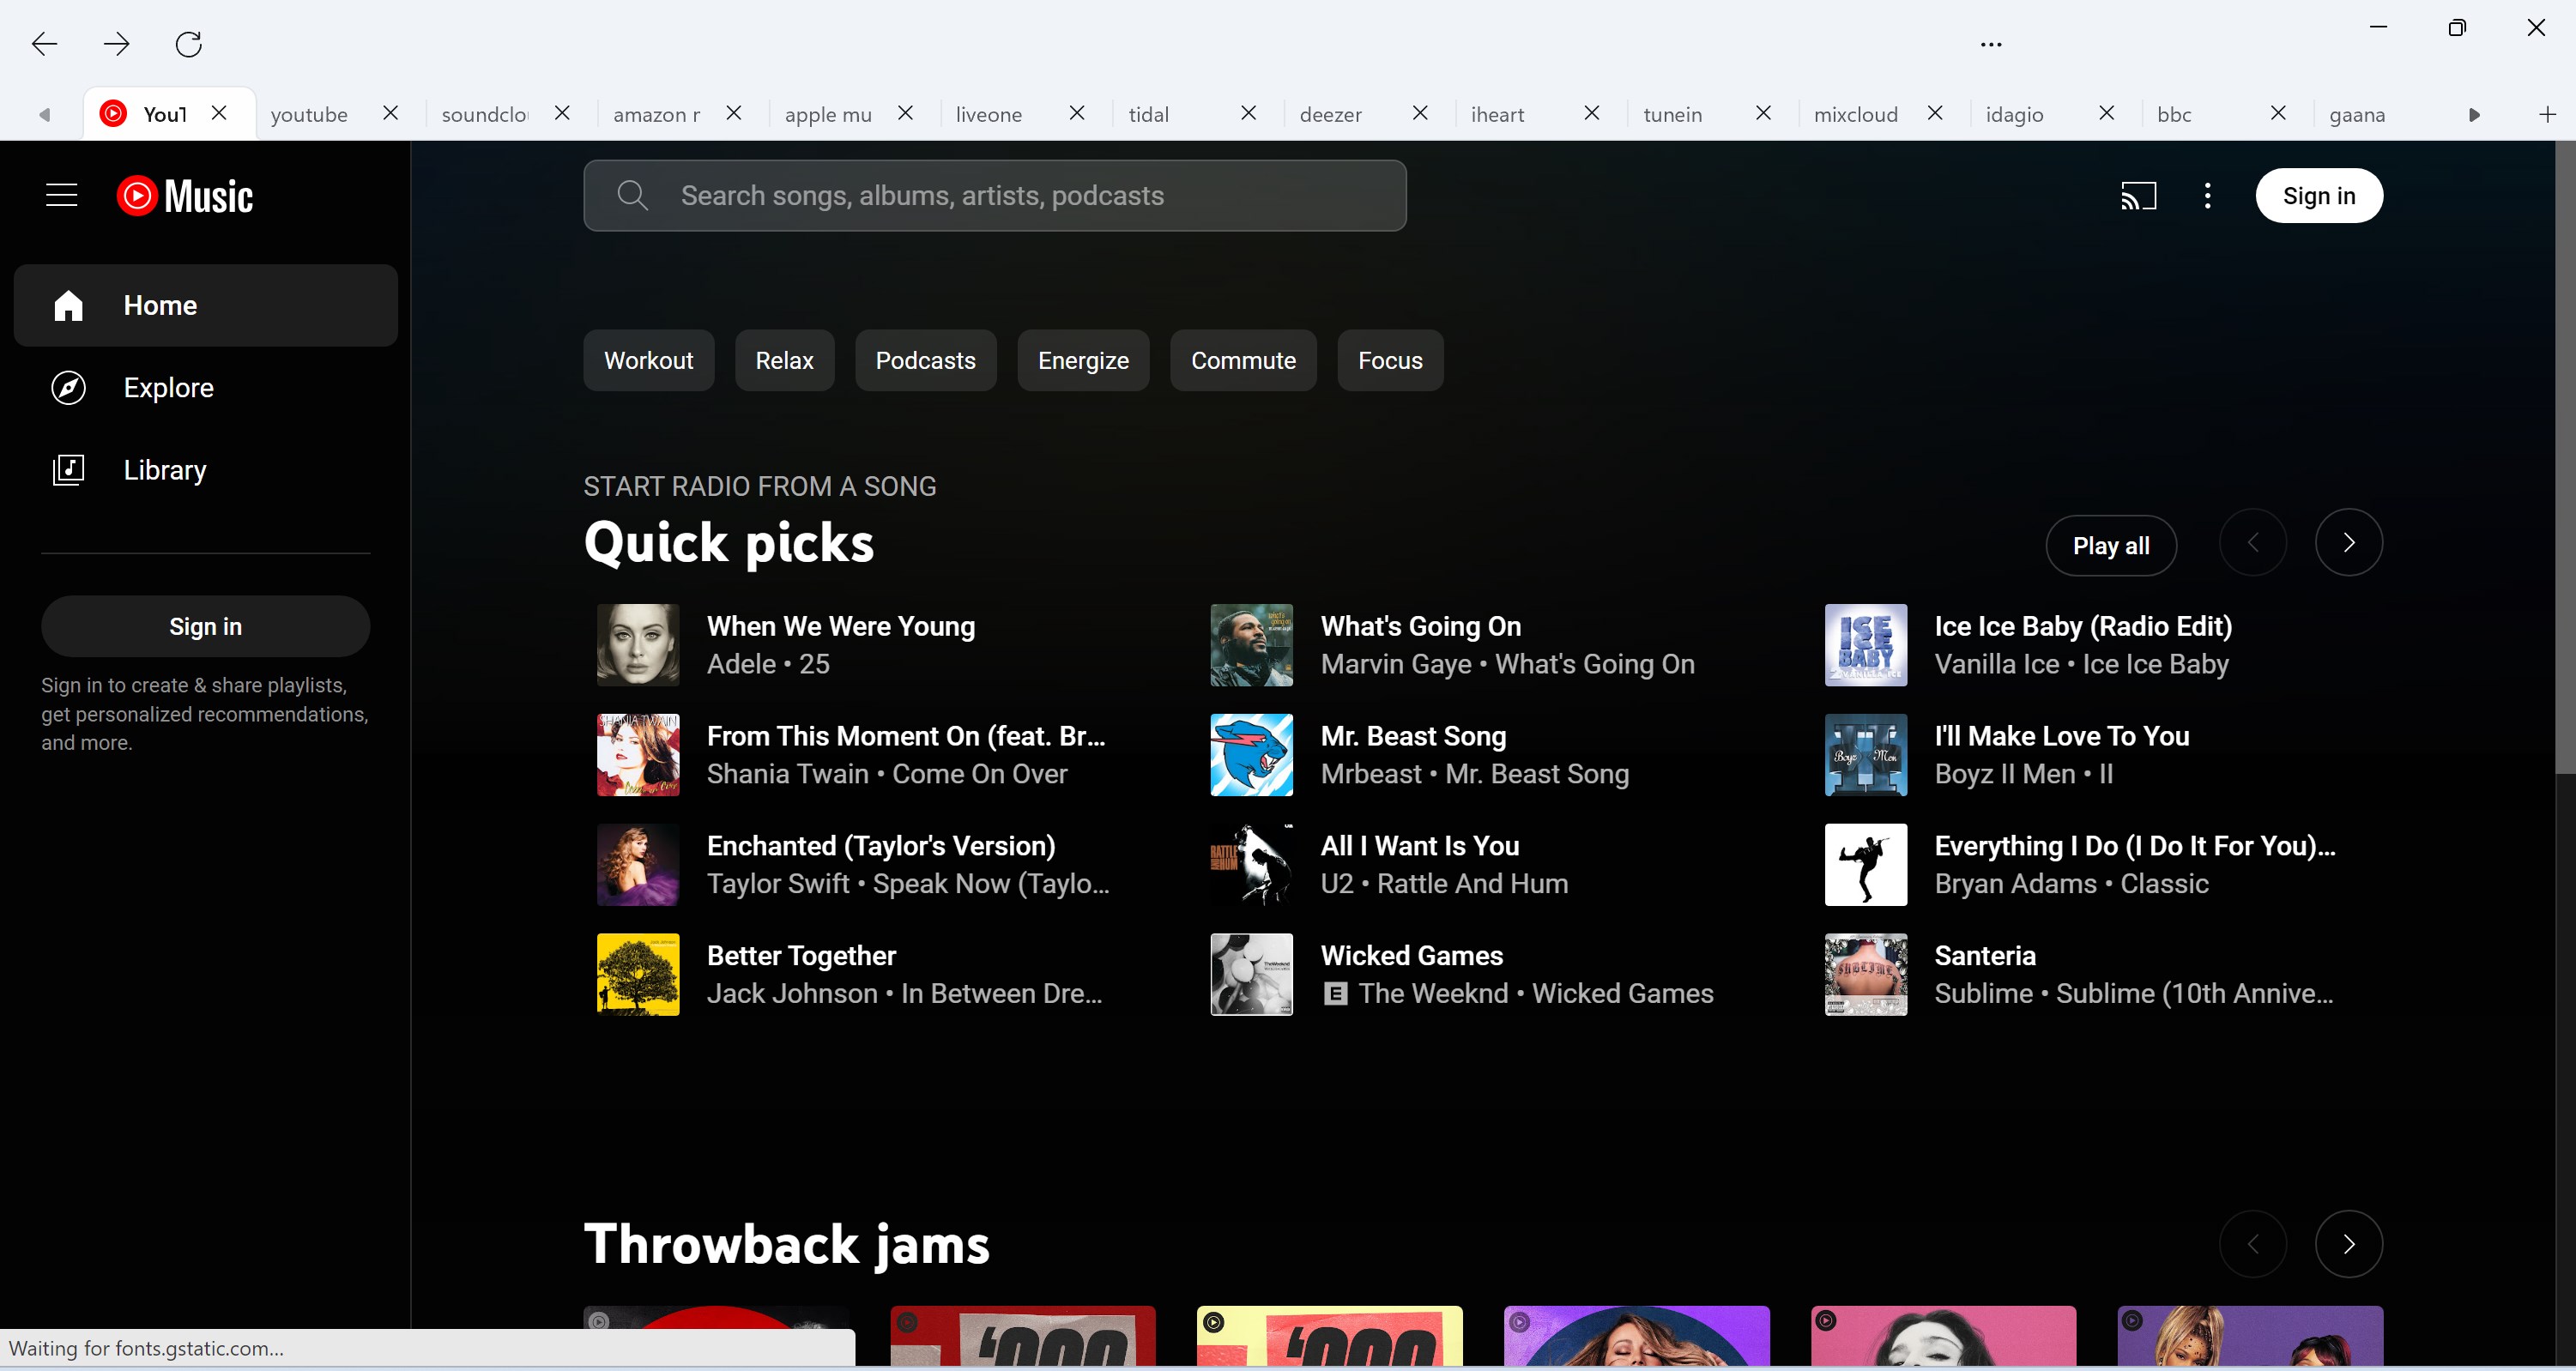Open Explore from the sidebar compass icon

68,387
